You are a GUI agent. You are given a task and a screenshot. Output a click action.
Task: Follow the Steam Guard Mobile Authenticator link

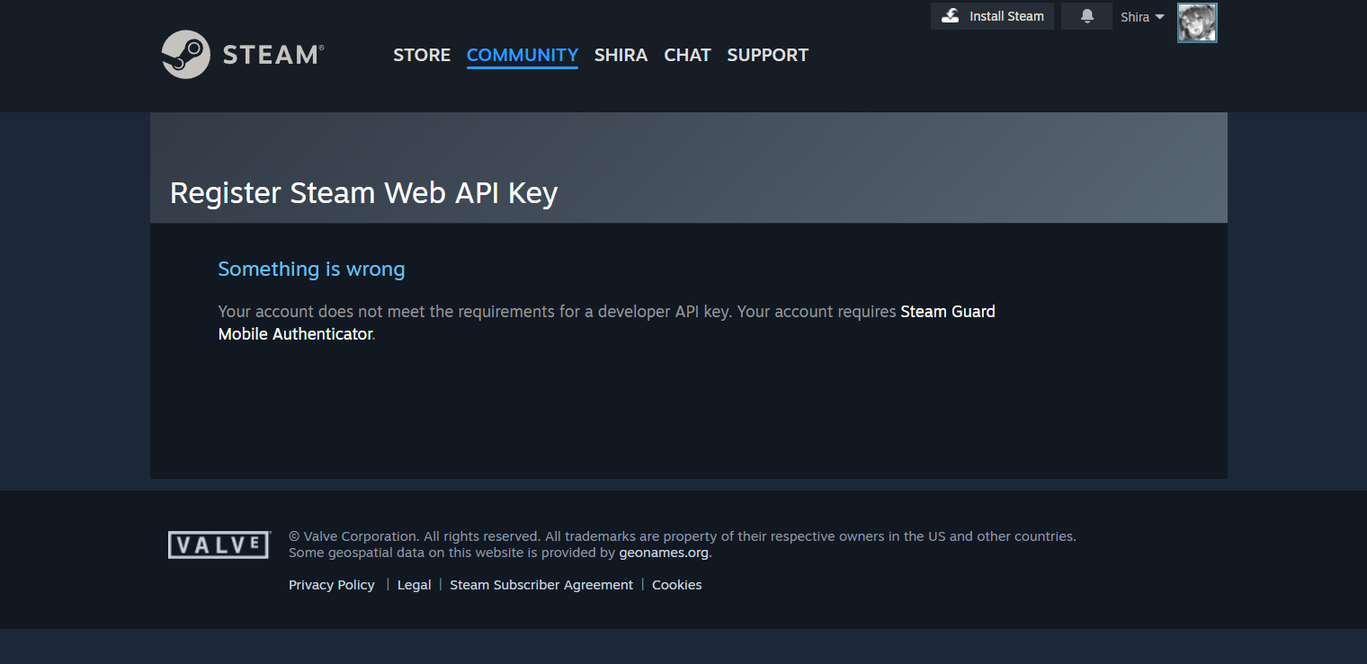pyautogui.click(x=947, y=312)
